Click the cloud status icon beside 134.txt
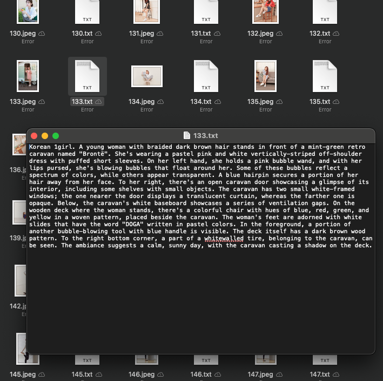The width and height of the screenshot is (383, 381). [x=218, y=102]
